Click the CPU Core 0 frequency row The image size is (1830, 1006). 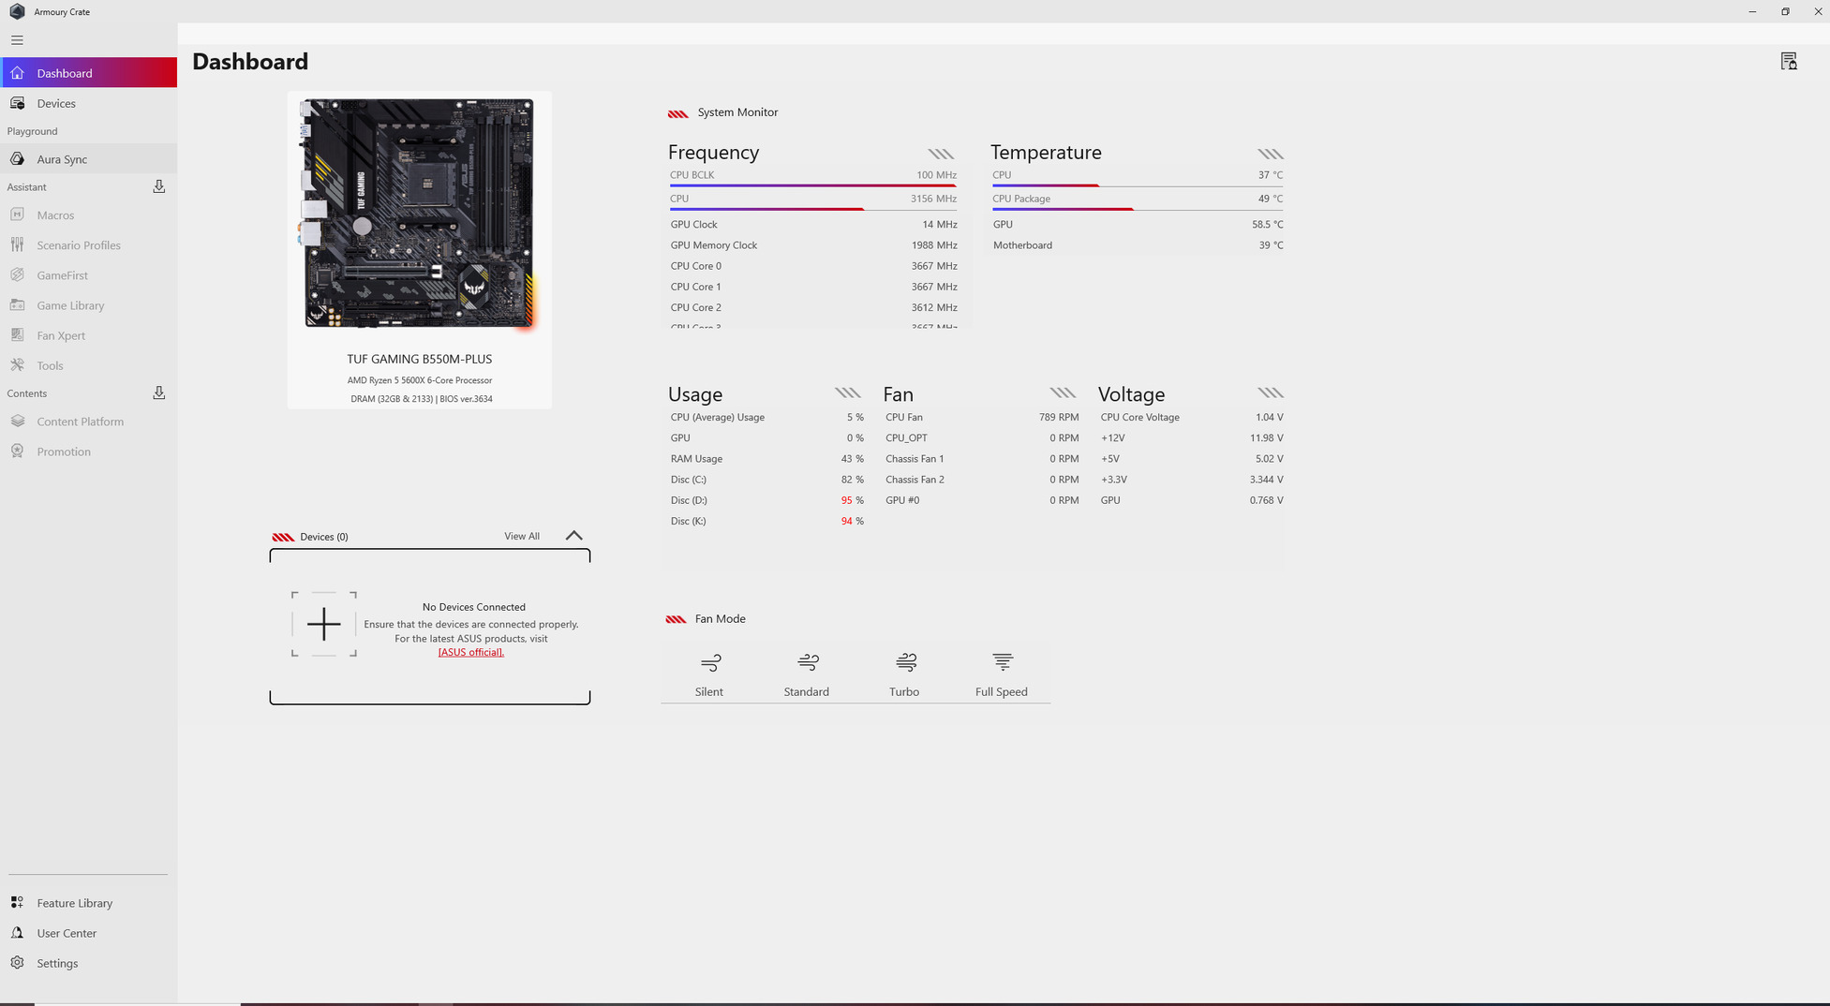coord(813,266)
